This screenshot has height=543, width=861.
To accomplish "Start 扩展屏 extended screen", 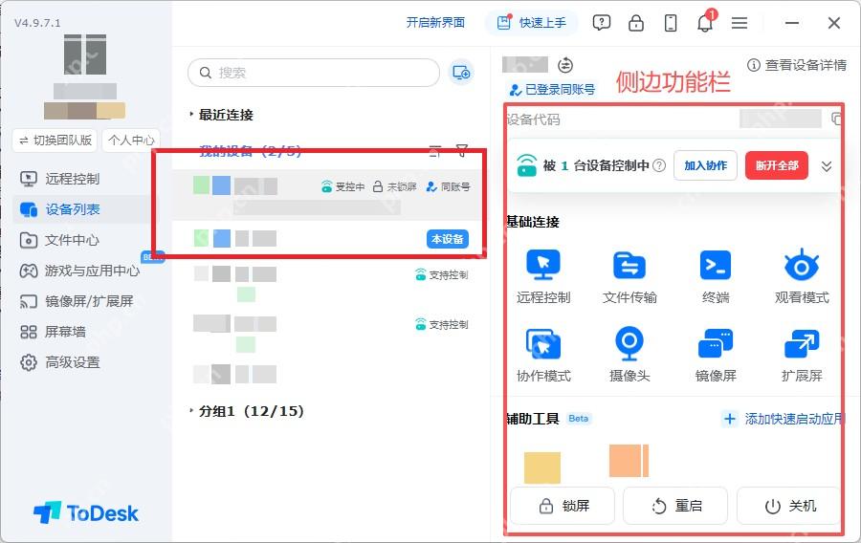I will click(801, 344).
